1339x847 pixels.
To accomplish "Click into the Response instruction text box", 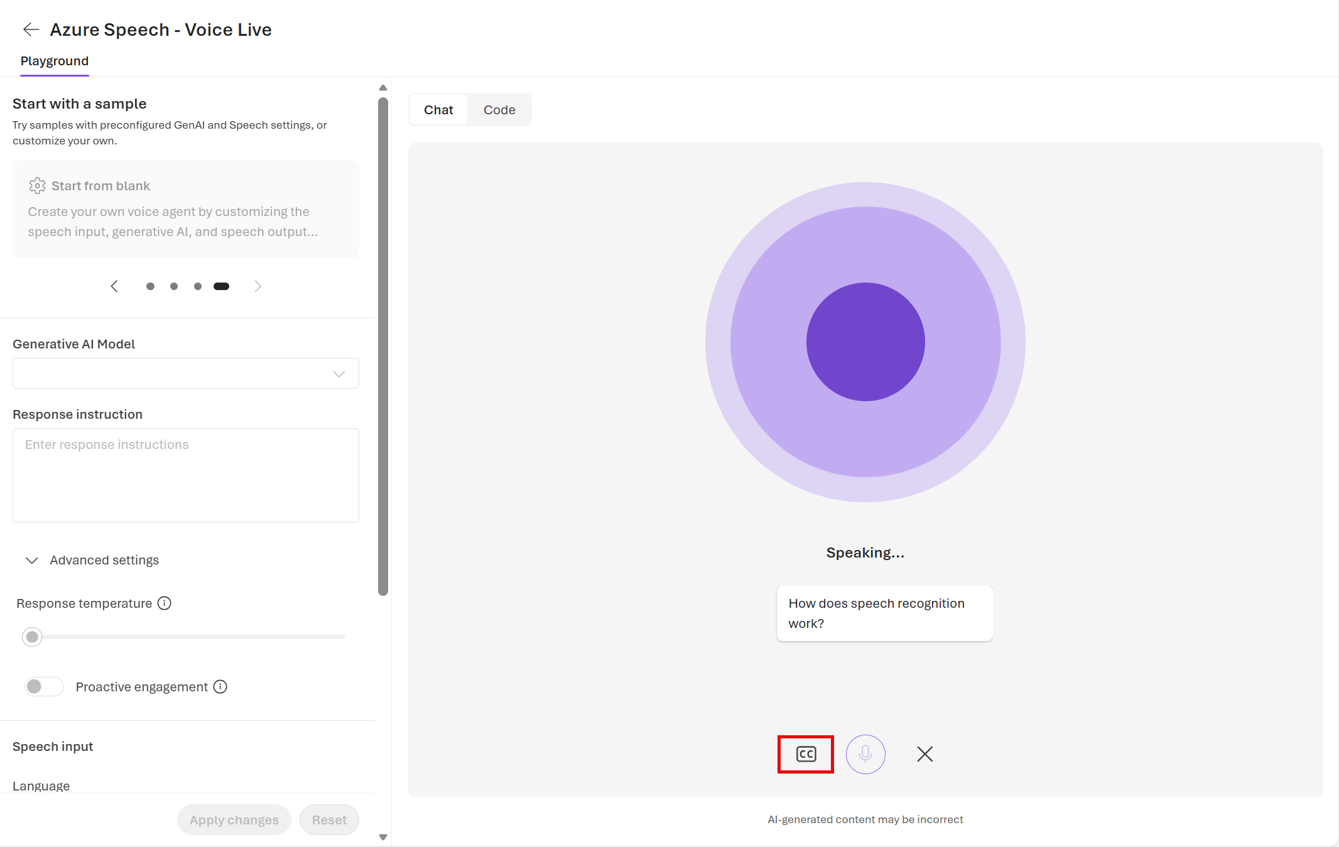I will [186, 475].
